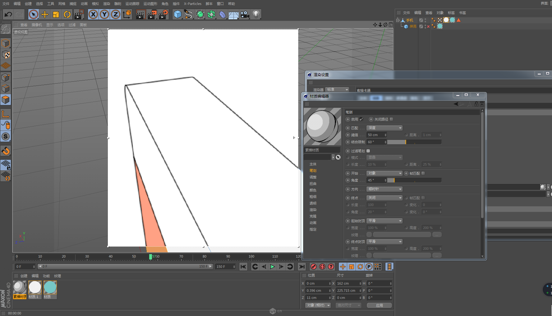Image resolution: width=552 pixels, height=316 pixels.
Task: Click the 应用 button in coordinates panel
Action: [379, 305]
